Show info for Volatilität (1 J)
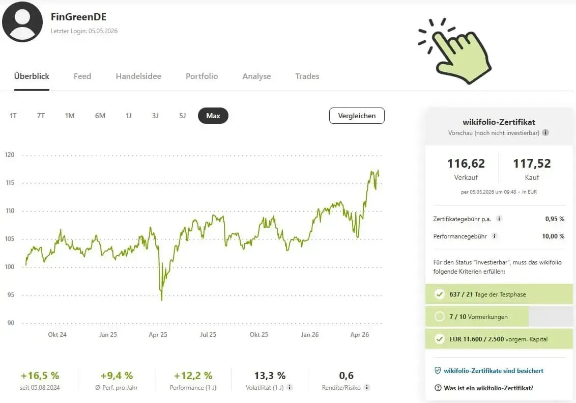Screen dimensions: 576x403 pos(290,387)
